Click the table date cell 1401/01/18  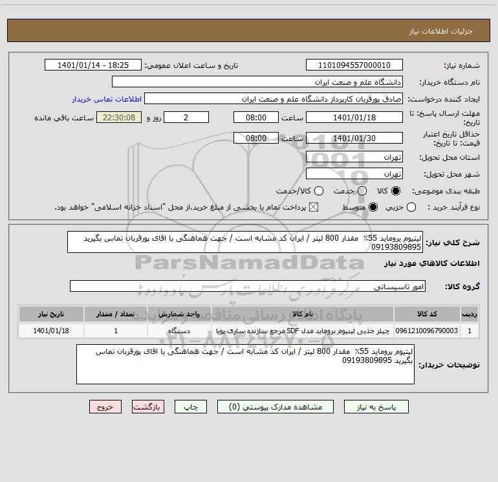pos(51,331)
